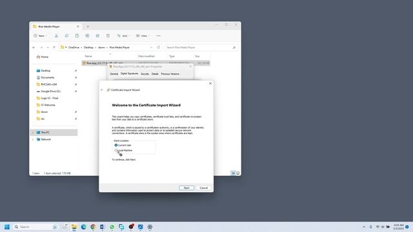Image resolution: width=413 pixels, height=232 pixels.
Task: Click 'down' in the address breadcrumb
Action: 101,48
